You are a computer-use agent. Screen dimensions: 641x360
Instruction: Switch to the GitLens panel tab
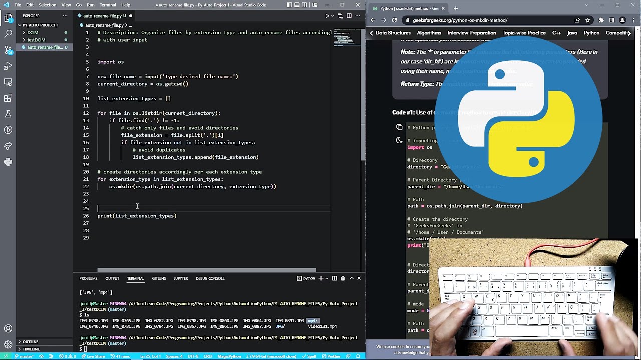[x=159, y=278]
